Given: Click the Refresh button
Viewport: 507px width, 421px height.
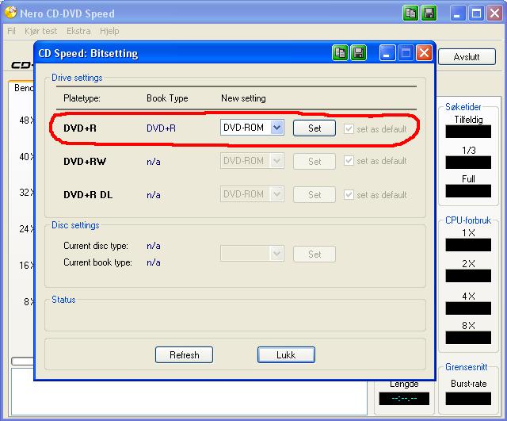Looking at the screenshot, I should click(185, 355).
